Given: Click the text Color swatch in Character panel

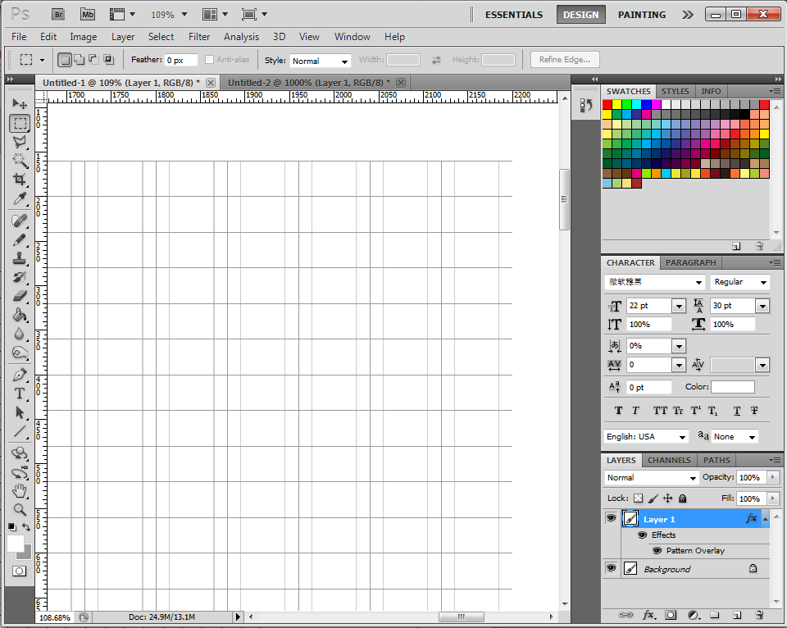Looking at the screenshot, I should (x=732, y=387).
